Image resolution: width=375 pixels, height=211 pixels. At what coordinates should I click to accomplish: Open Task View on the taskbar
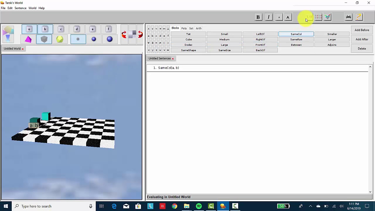click(x=101, y=206)
